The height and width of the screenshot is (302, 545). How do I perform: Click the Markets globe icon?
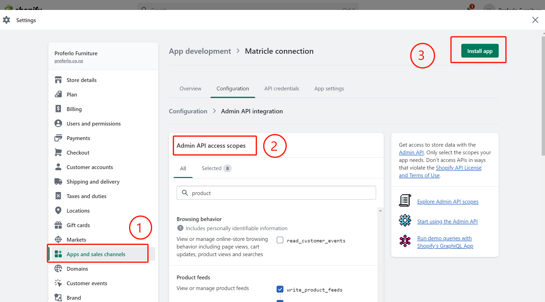tap(58, 240)
